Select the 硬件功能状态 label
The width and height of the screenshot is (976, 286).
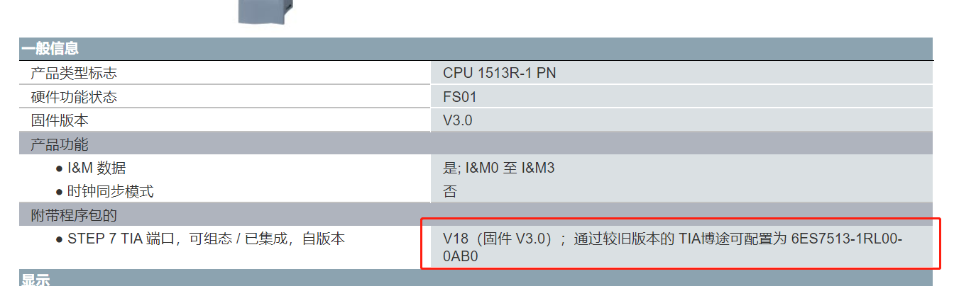[74, 97]
